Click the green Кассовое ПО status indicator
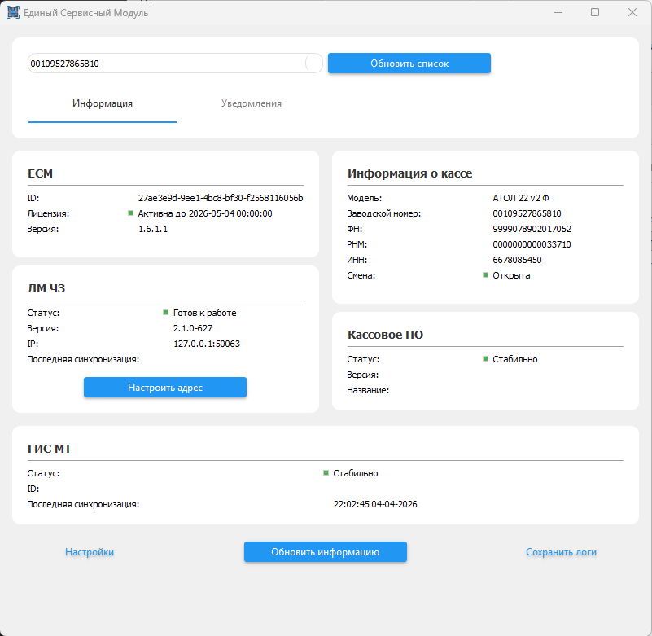The width and height of the screenshot is (652, 636). point(485,359)
